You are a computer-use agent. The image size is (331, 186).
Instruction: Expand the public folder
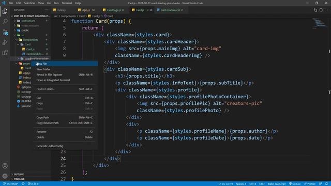tap(25, 30)
